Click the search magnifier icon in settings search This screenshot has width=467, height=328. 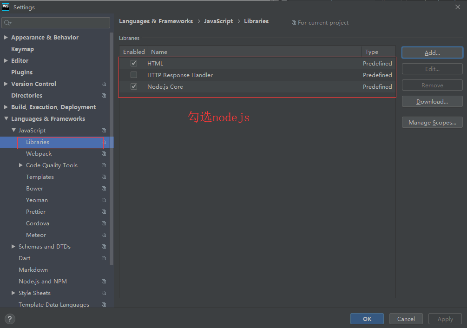point(7,23)
